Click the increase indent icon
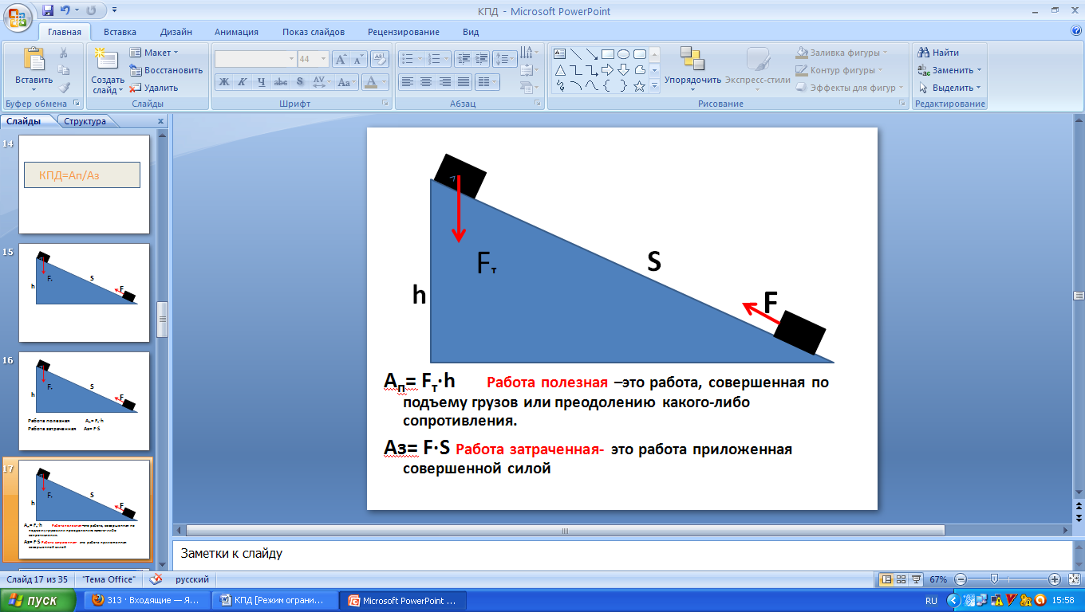 click(x=480, y=59)
